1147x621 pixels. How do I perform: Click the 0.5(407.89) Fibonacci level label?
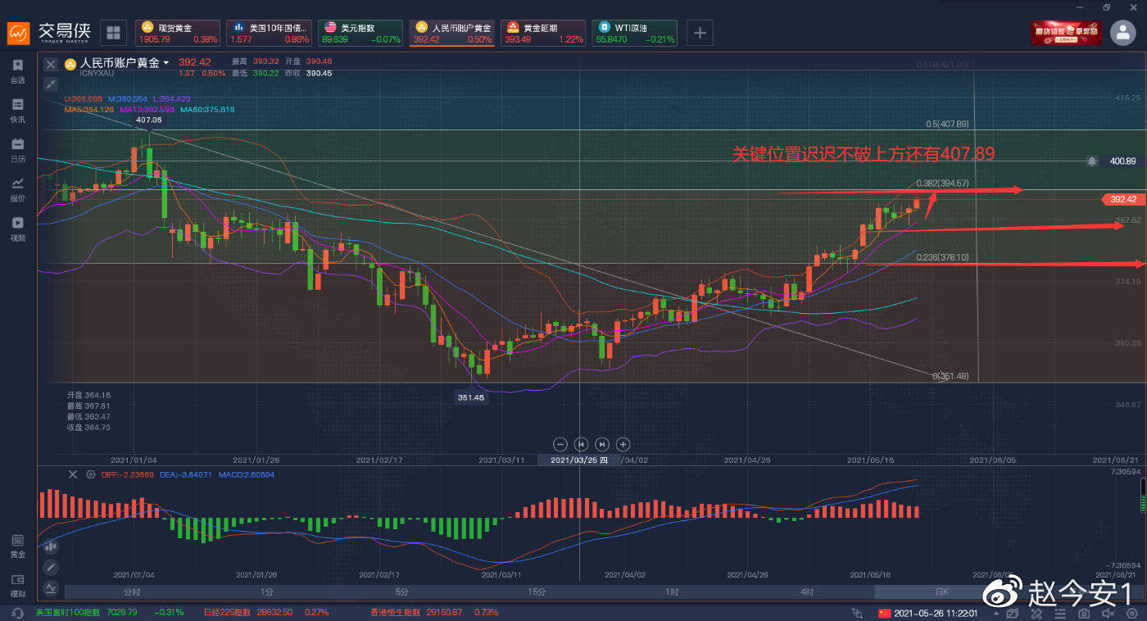tap(947, 125)
